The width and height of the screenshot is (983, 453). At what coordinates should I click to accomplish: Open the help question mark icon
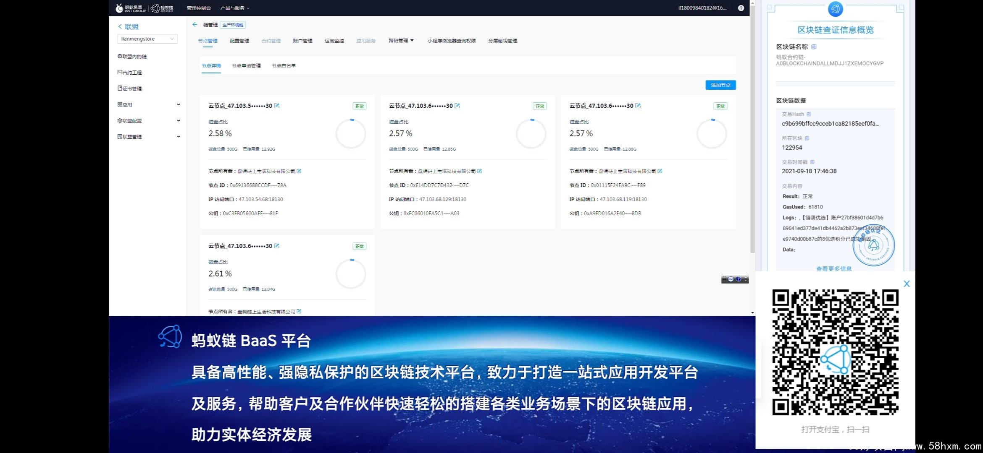click(741, 8)
